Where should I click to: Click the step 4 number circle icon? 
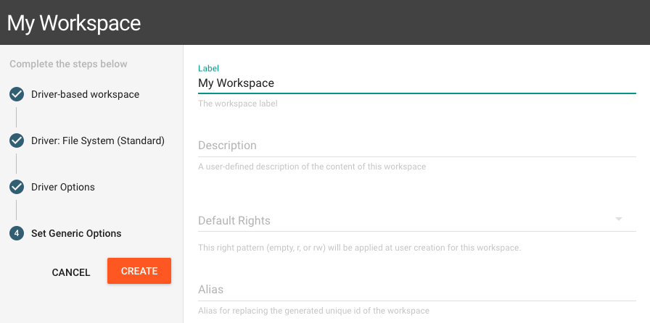(17, 233)
